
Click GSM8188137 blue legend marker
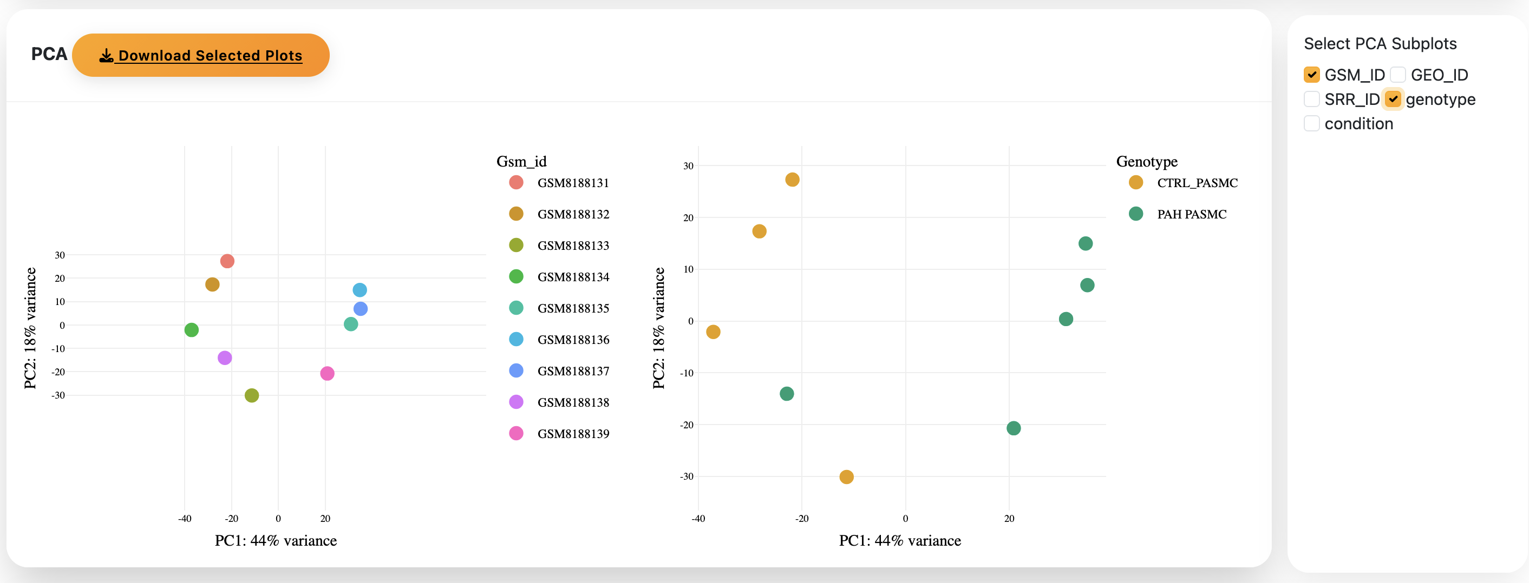tap(516, 370)
